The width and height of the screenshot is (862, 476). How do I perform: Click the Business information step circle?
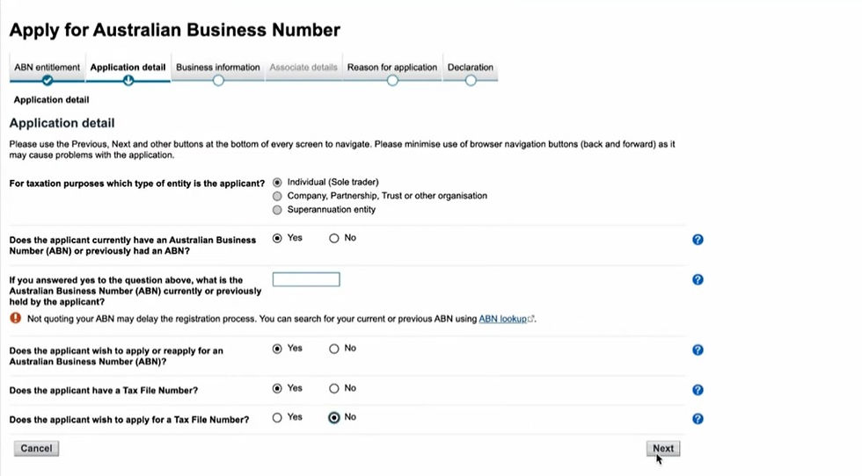point(218,81)
